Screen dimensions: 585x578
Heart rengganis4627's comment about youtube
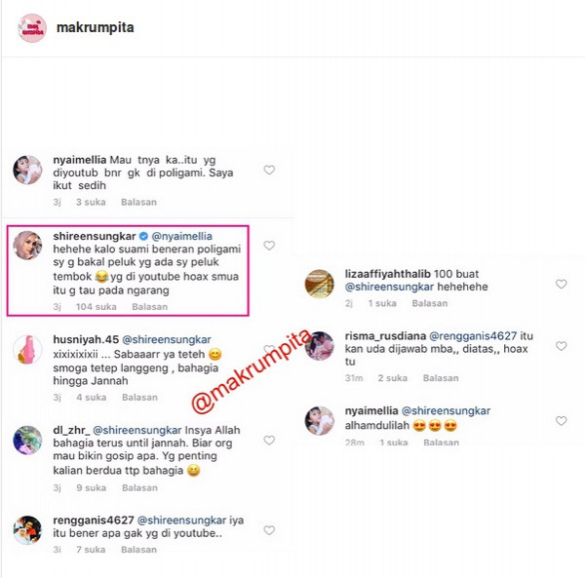coord(269,530)
